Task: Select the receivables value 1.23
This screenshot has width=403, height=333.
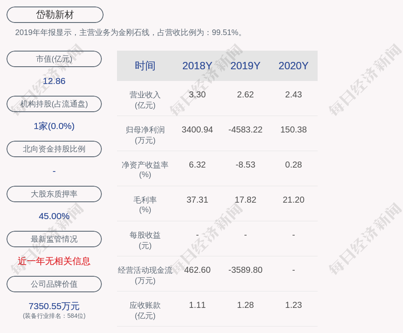Action: click(x=293, y=305)
